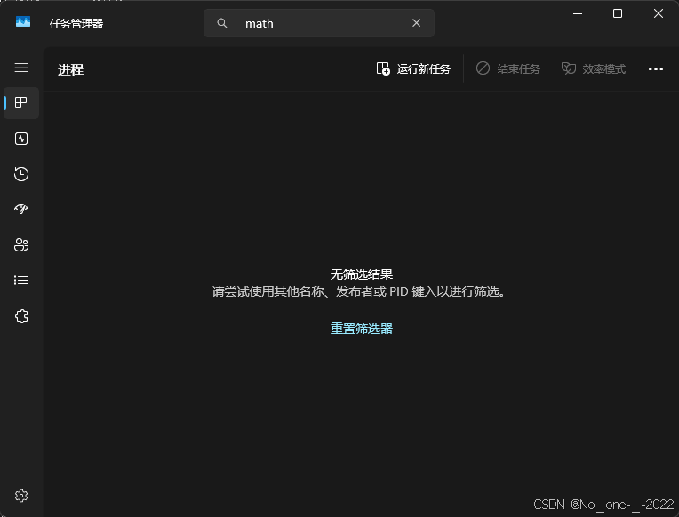The width and height of the screenshot is (679, 517).
Task: Open Task Manager settings gear
Action: pos(21,496)
